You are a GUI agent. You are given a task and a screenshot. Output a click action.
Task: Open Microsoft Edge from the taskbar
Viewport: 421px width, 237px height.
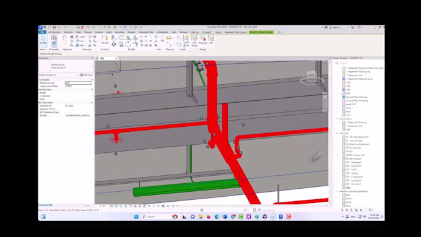click(x=217, y=217)
